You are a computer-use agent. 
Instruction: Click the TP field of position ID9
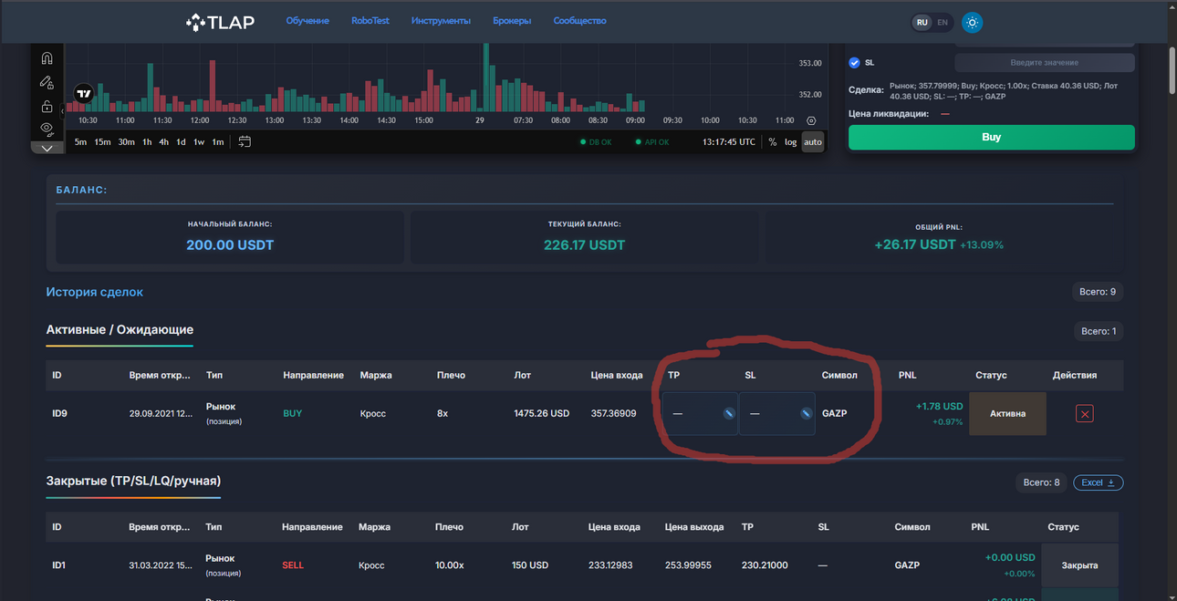(x=700, y=413)
